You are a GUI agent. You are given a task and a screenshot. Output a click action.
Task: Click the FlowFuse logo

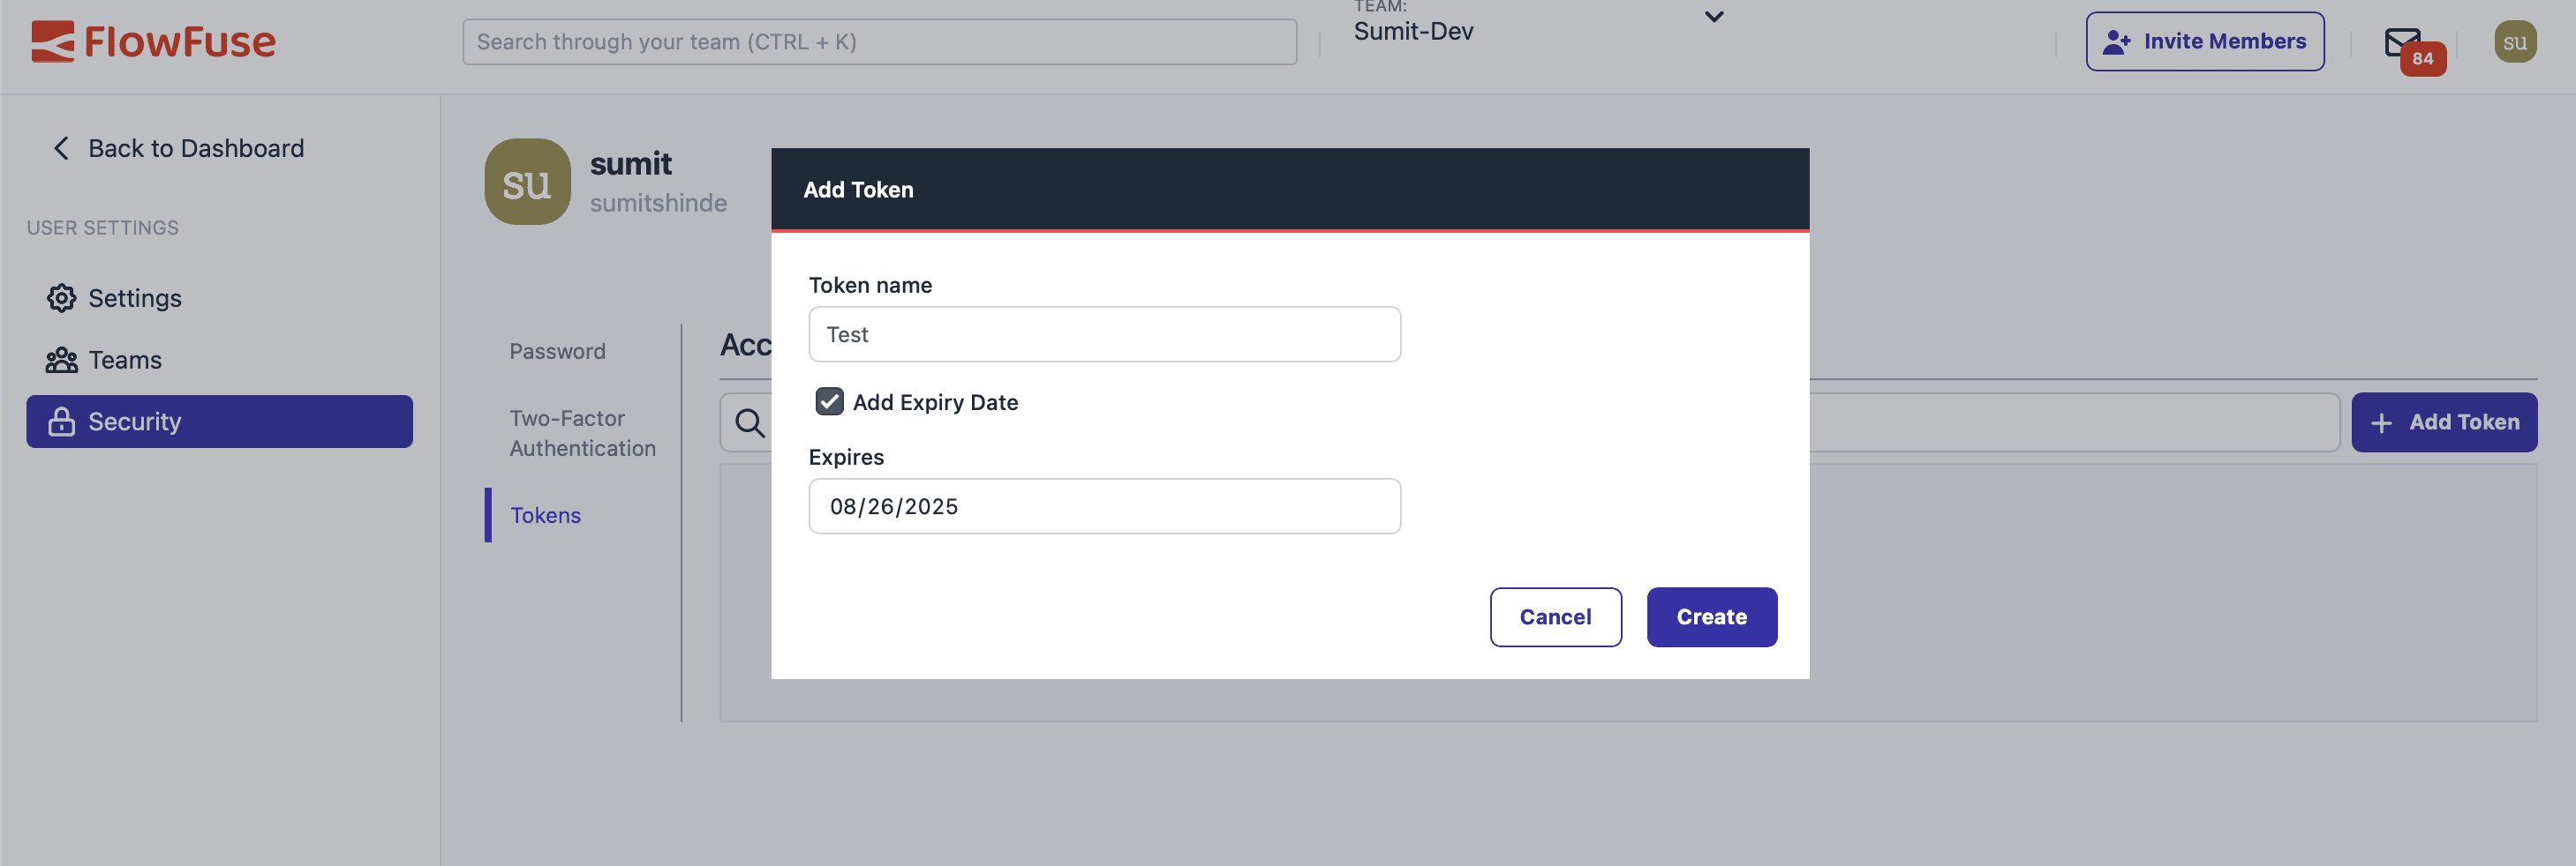[155, 41]
